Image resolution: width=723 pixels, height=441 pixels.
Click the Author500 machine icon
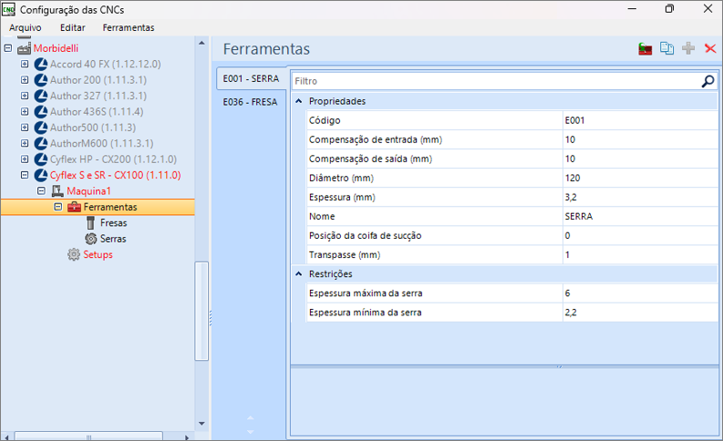(x=41, y=128)
